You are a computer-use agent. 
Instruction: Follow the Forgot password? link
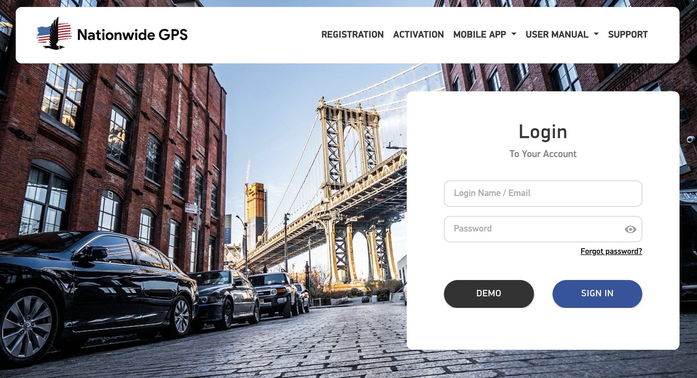click(x=611, y=251)
